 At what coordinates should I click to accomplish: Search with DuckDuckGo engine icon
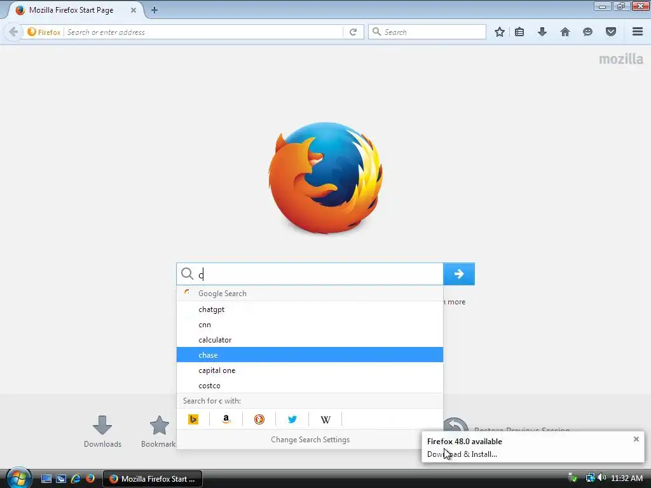tap(259, 419)
